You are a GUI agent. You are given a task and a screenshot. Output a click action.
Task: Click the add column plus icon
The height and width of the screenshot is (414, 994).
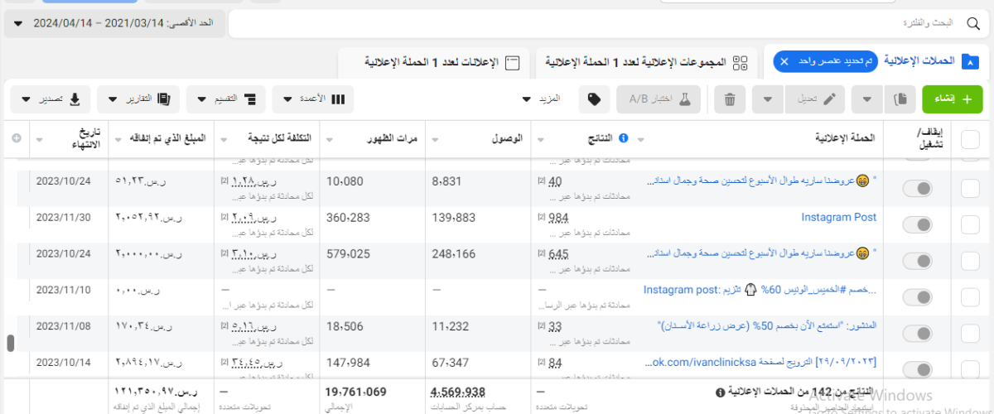(x=16, y=138)
